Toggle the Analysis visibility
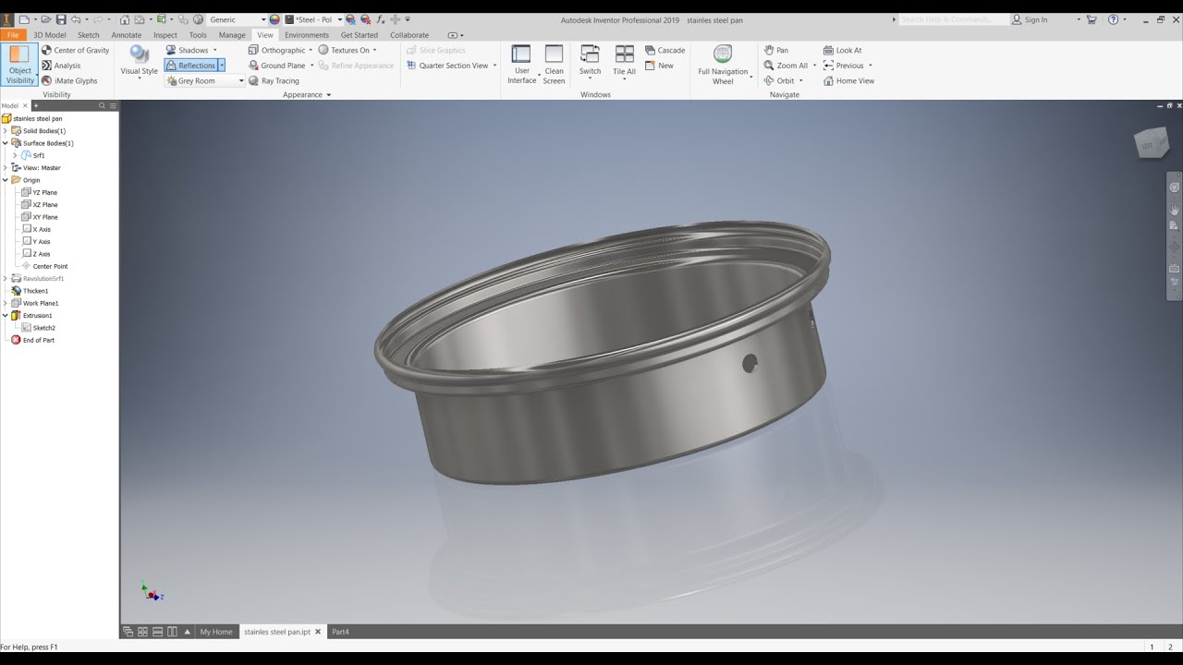Viewport: 1183px width, 665px height. 61,66
